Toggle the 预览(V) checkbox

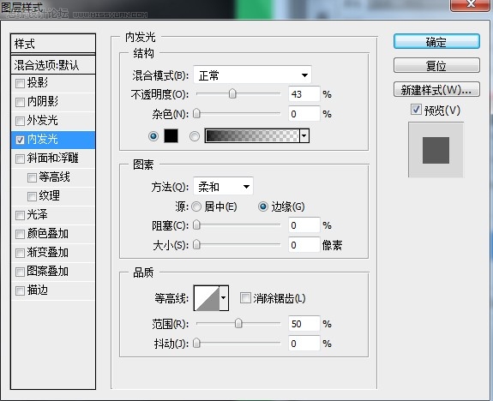tap(416, 110)
